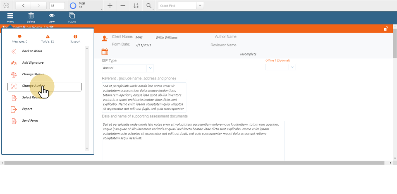The image size is (397, 194).
Task: Click Back to Main link
Action: [32, 51]
